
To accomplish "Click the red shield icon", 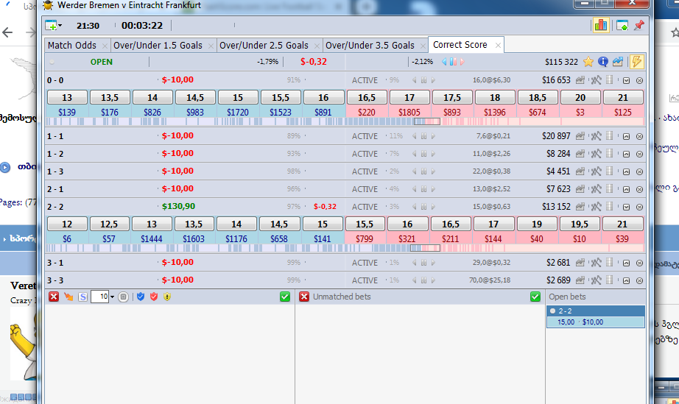I will [x=154, y=297].
